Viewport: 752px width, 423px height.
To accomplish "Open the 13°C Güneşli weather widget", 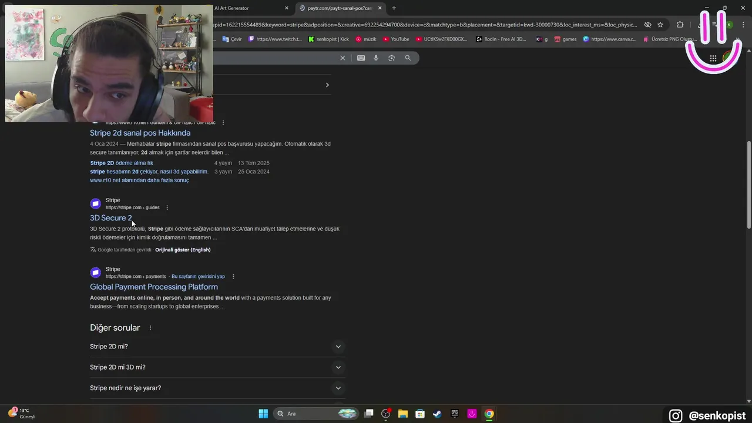I will coord(22,414).
